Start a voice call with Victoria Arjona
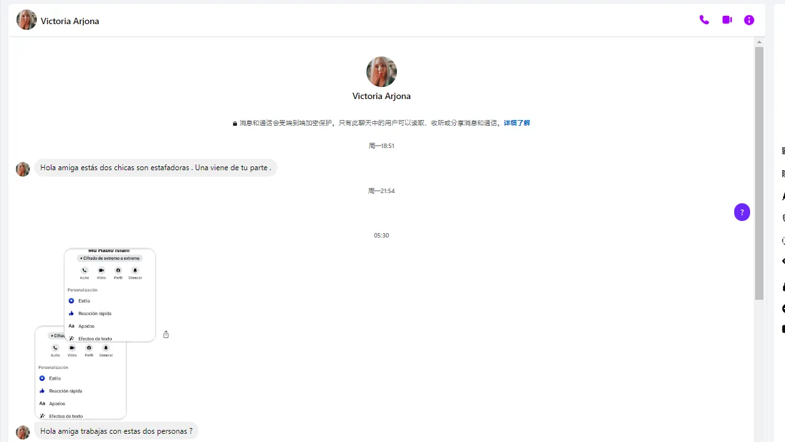 (x=704, y=20)
